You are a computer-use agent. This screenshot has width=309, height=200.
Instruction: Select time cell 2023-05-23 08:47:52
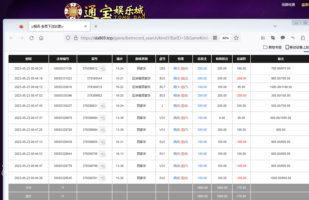29,95
